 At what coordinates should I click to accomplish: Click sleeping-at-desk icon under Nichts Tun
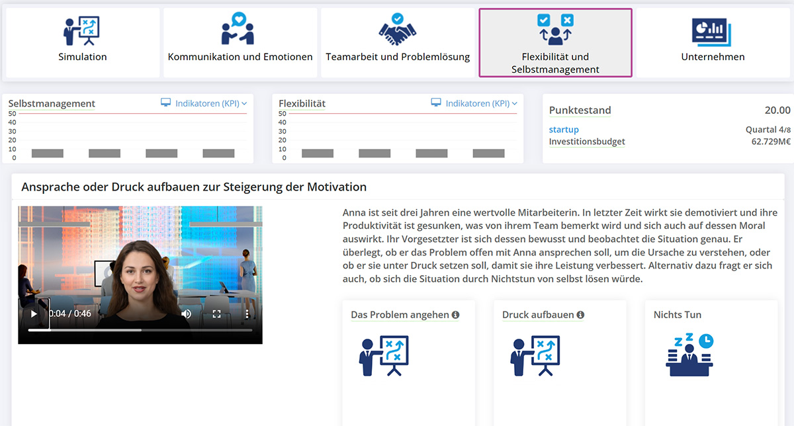[x=689, y=355]
